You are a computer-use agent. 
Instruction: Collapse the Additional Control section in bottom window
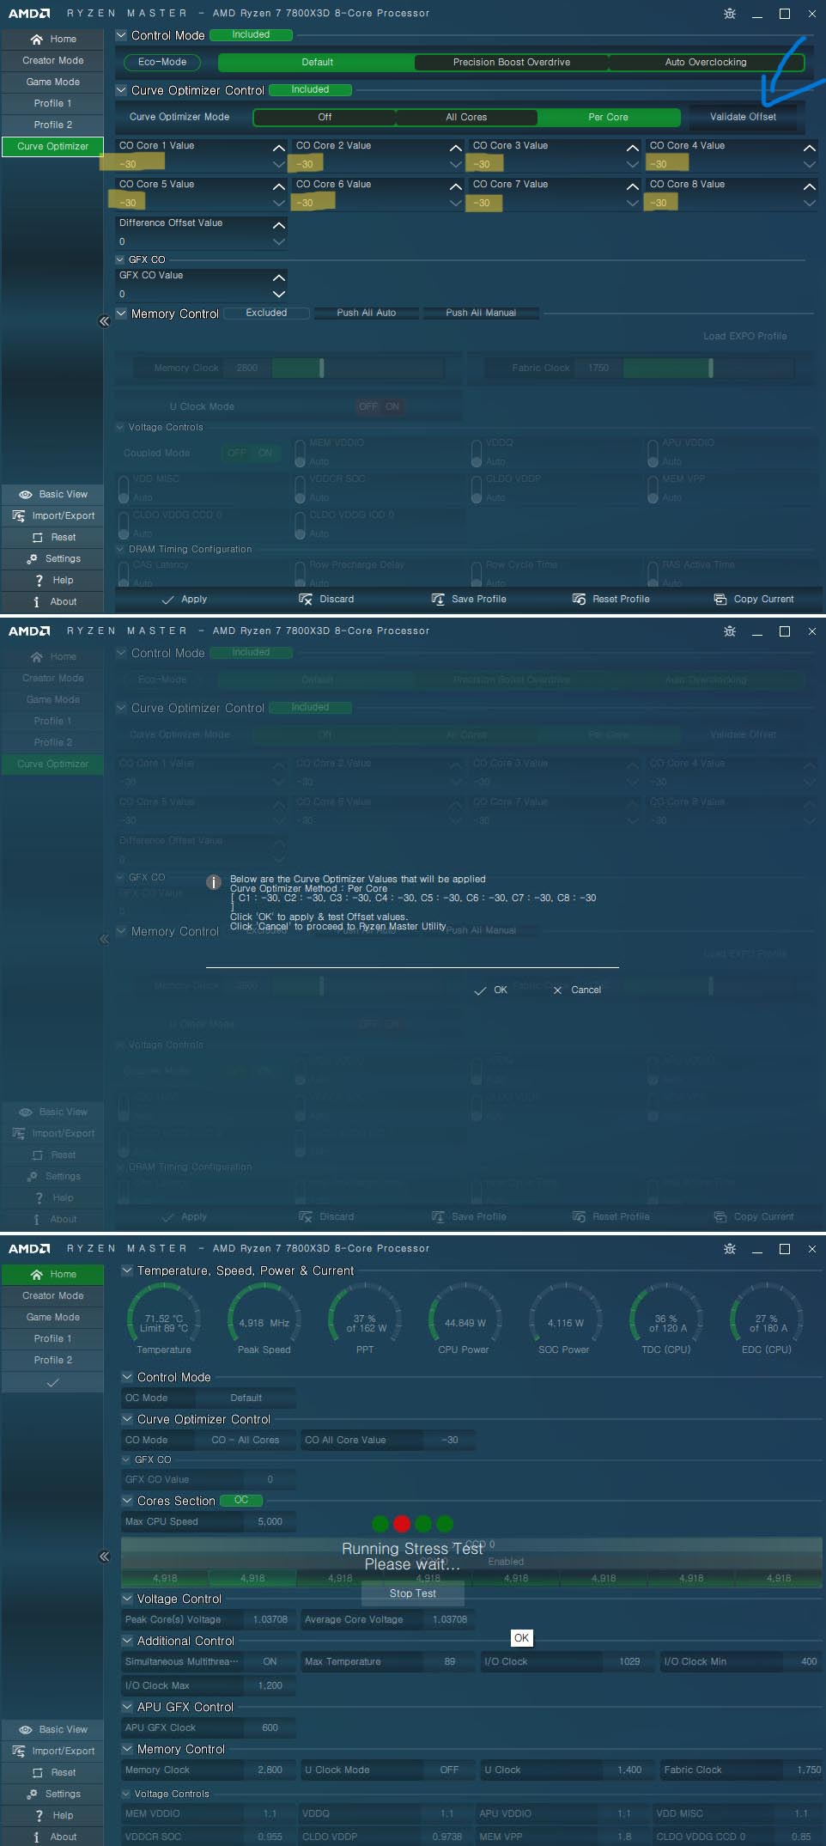coord(127,1641)
